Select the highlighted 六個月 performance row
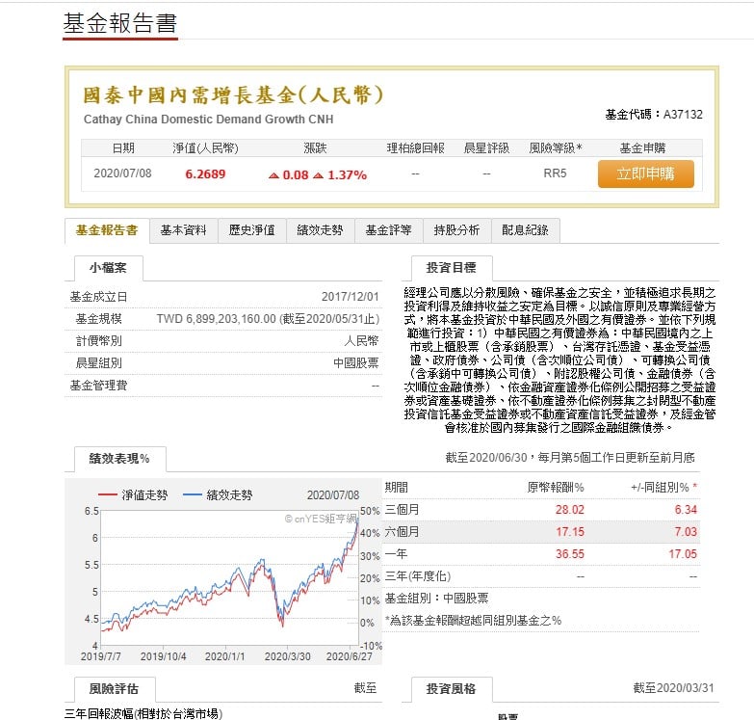The height and width of the screenshot is (720, 754). click(x=541, y=532)
